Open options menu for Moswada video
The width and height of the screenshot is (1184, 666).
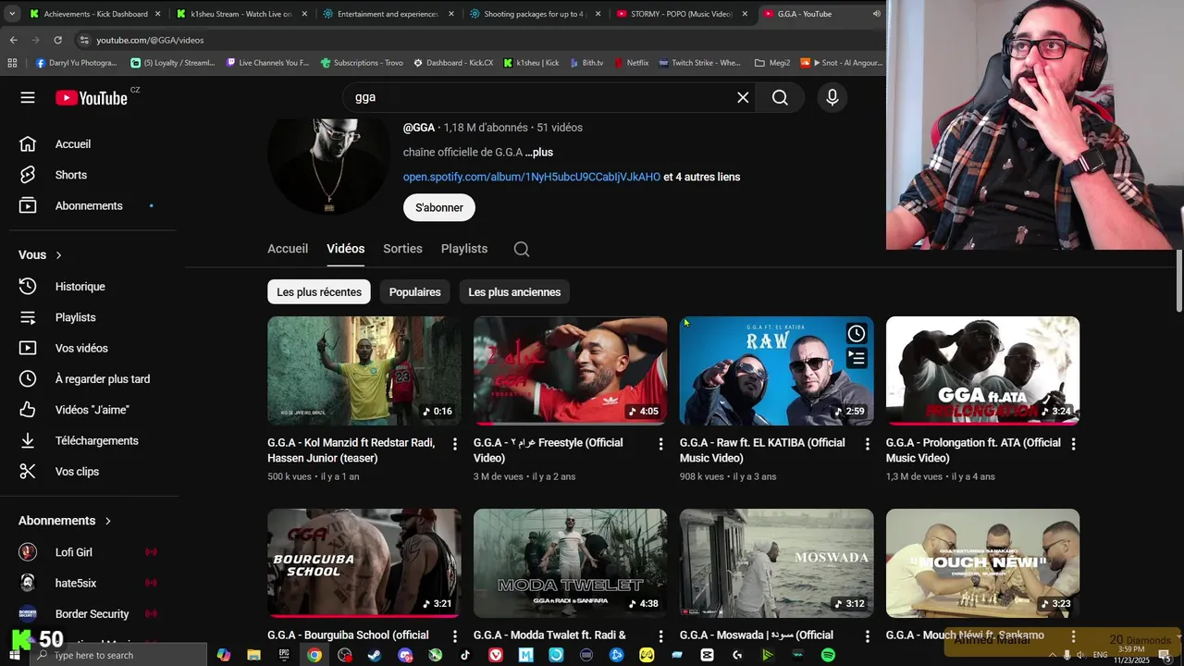point(867,636)
